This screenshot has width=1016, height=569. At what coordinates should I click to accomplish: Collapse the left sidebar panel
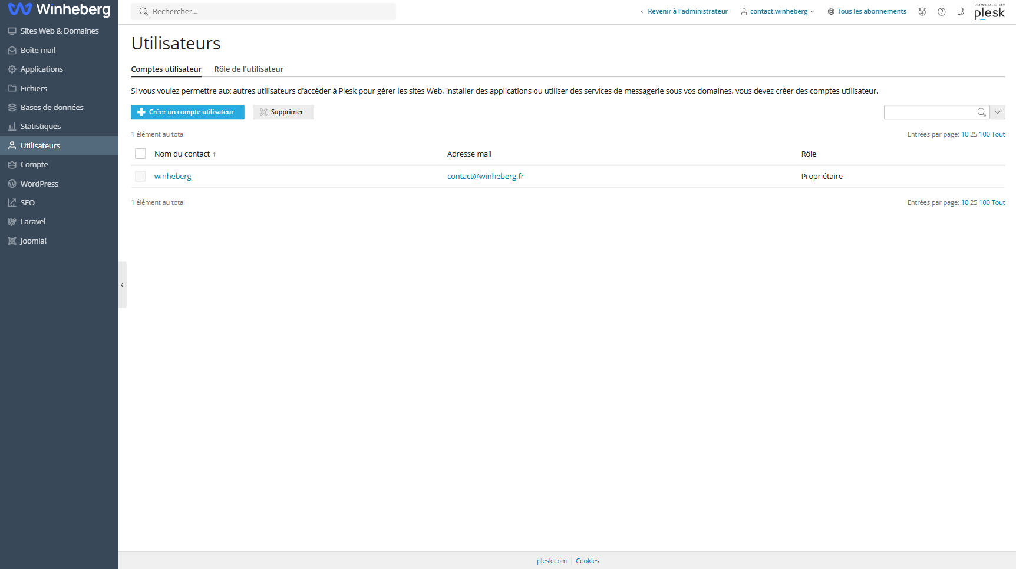pyautogui.click(x=122, y=285)
